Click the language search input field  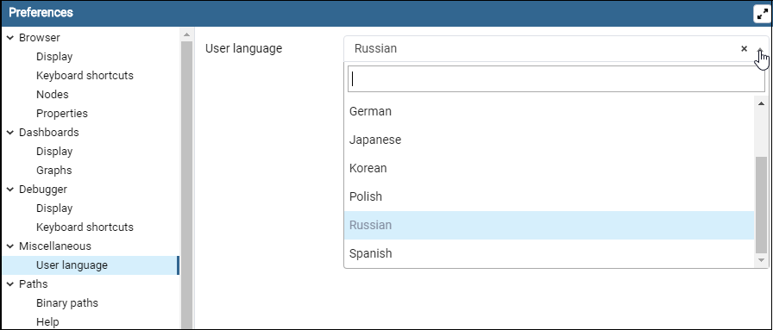tap(556, 78)
